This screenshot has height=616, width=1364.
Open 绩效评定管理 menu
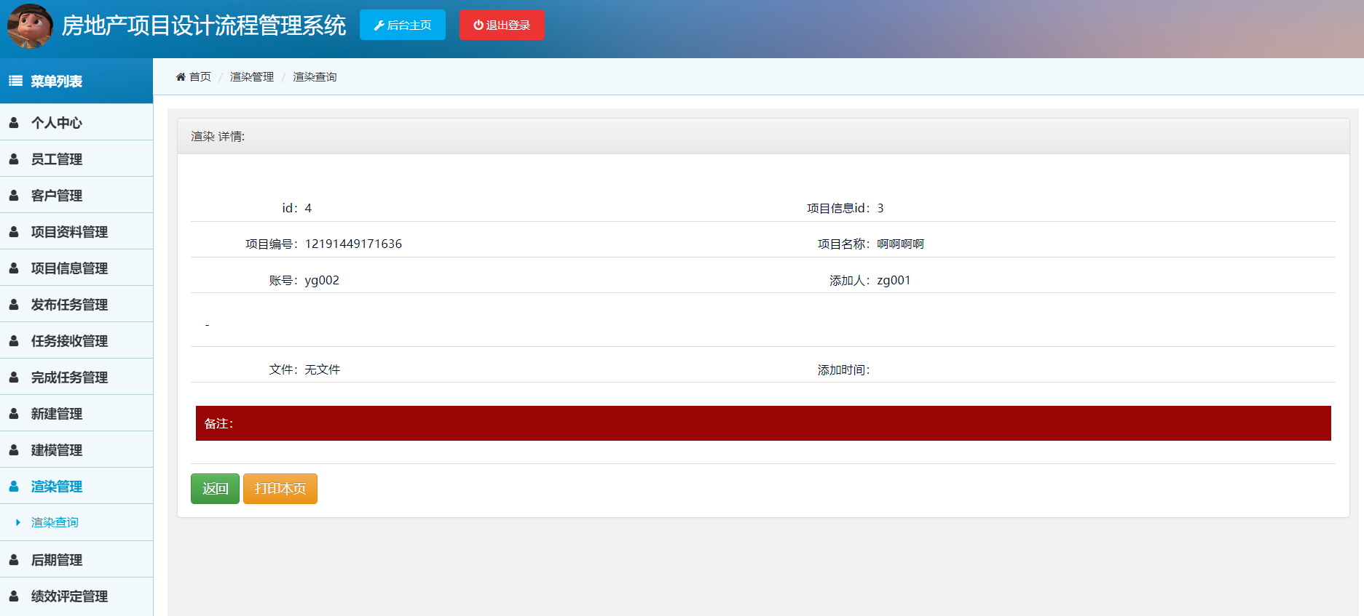tap(76, 596)
